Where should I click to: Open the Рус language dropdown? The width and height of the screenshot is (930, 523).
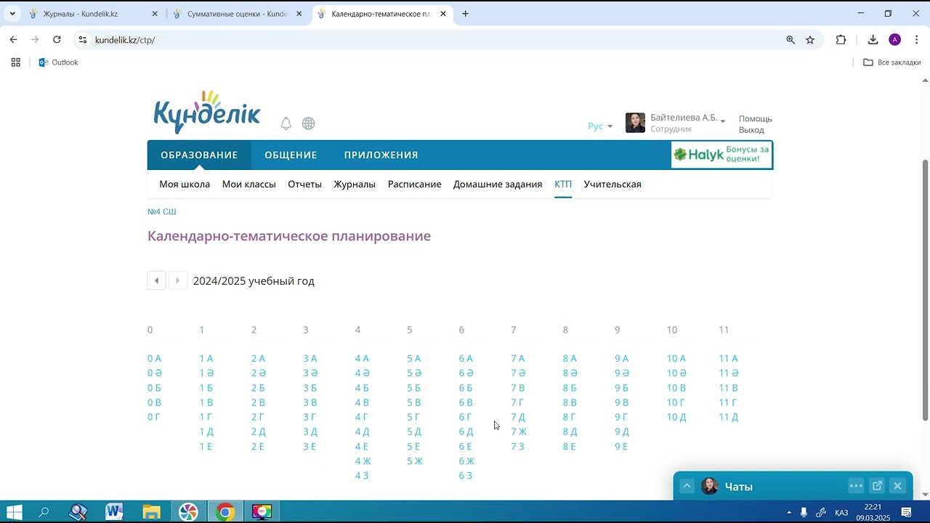(x=600, y=126)
